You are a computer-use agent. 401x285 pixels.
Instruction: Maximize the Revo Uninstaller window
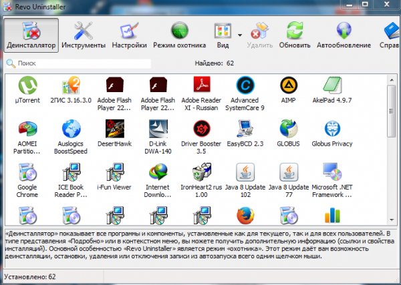[x=365, y=5]
